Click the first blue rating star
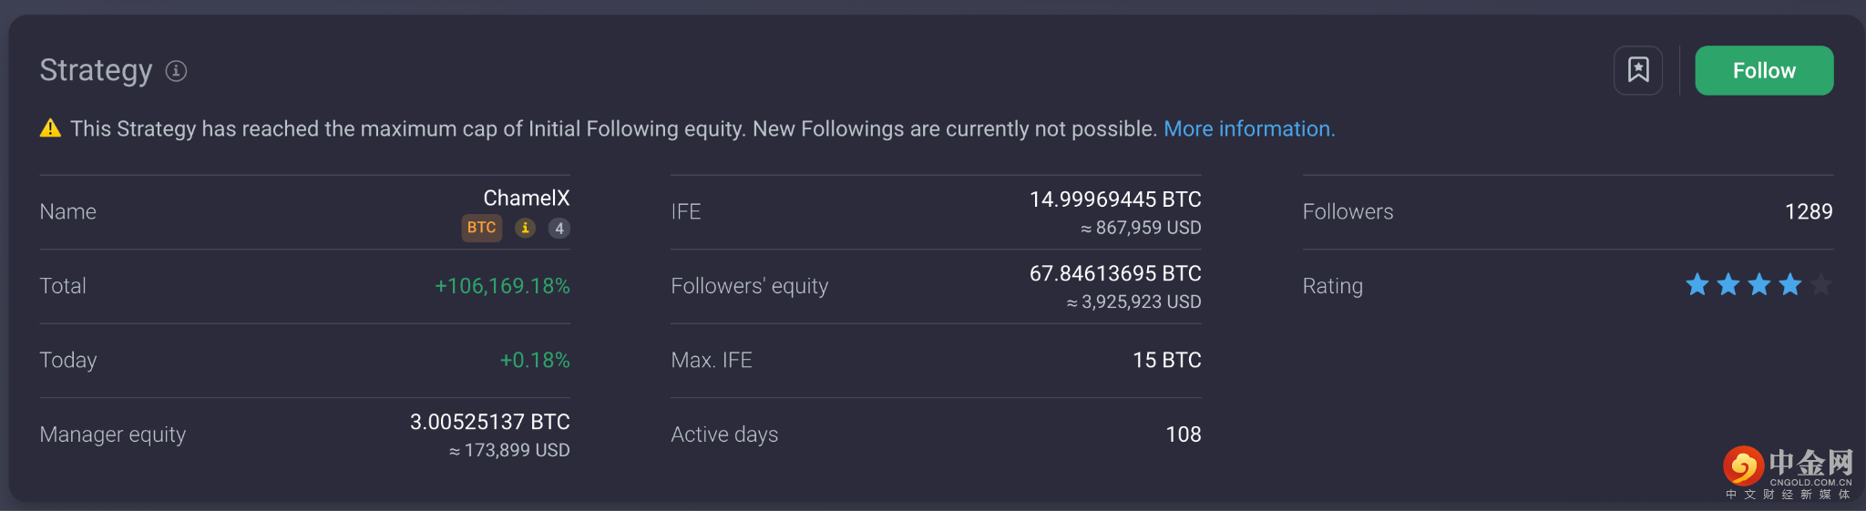 click(1697, 285)
